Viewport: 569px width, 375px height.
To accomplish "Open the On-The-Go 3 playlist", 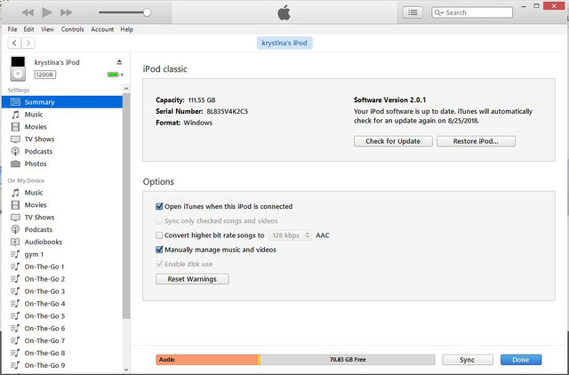I will [62, 291].
